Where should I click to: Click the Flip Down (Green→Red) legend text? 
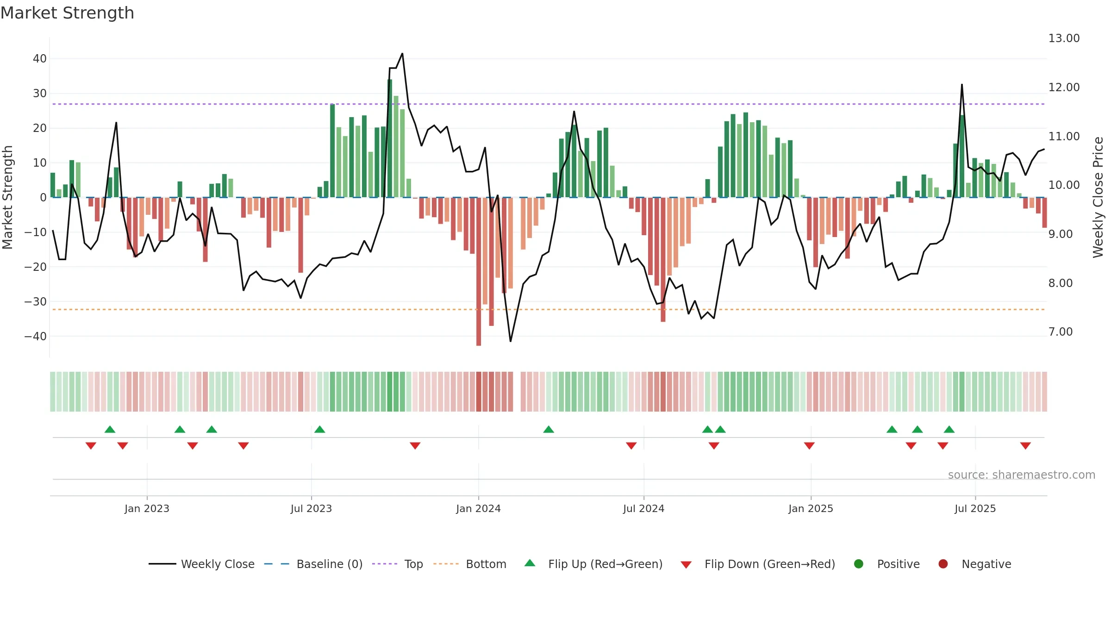[770, 564]
